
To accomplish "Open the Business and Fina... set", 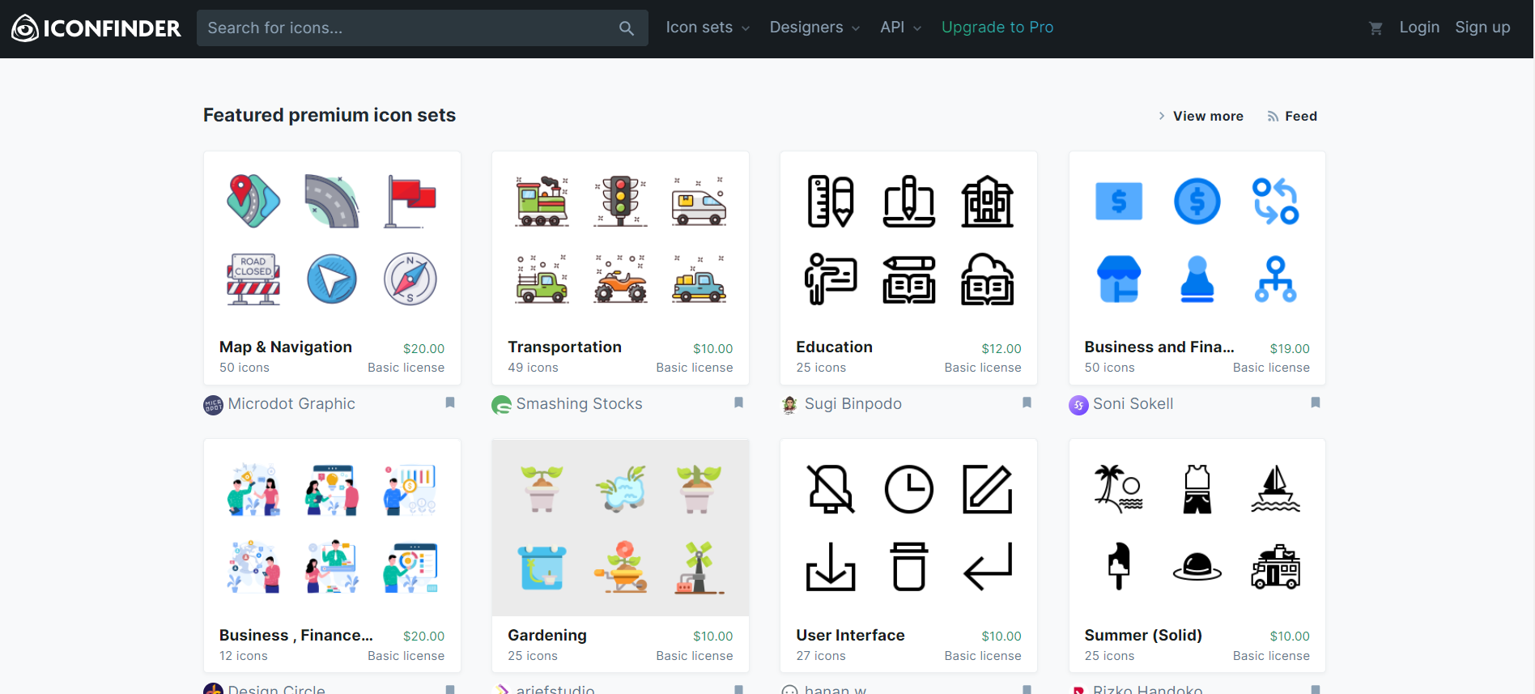I will (1159, 347).
